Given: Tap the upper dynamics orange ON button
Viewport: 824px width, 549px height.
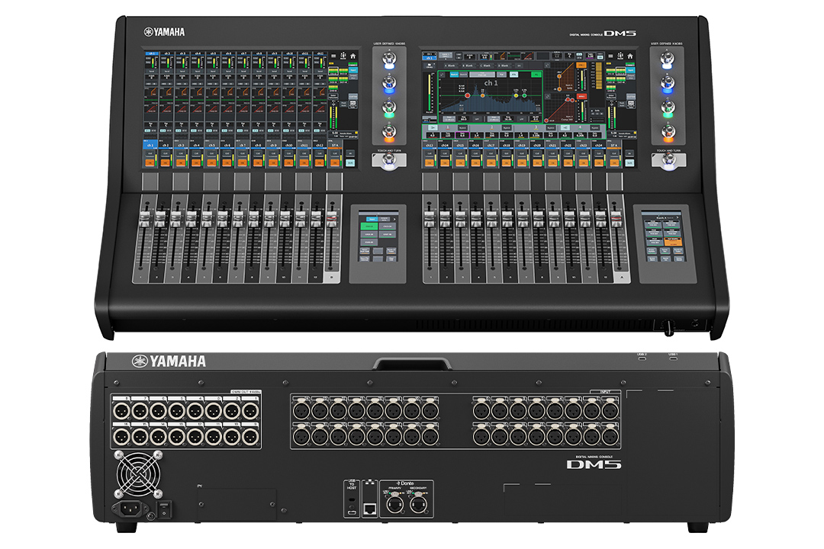Looking at the screenshot, I should [x=581, y=65].
